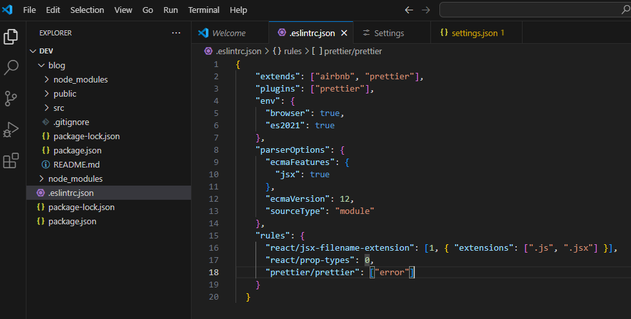Open root-level package.json file
The width and height of the screenshot is (631, 319).
point(108,222)
